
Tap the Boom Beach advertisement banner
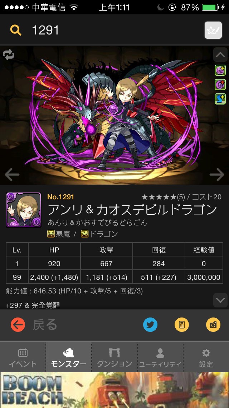click(x=114, y=390)
